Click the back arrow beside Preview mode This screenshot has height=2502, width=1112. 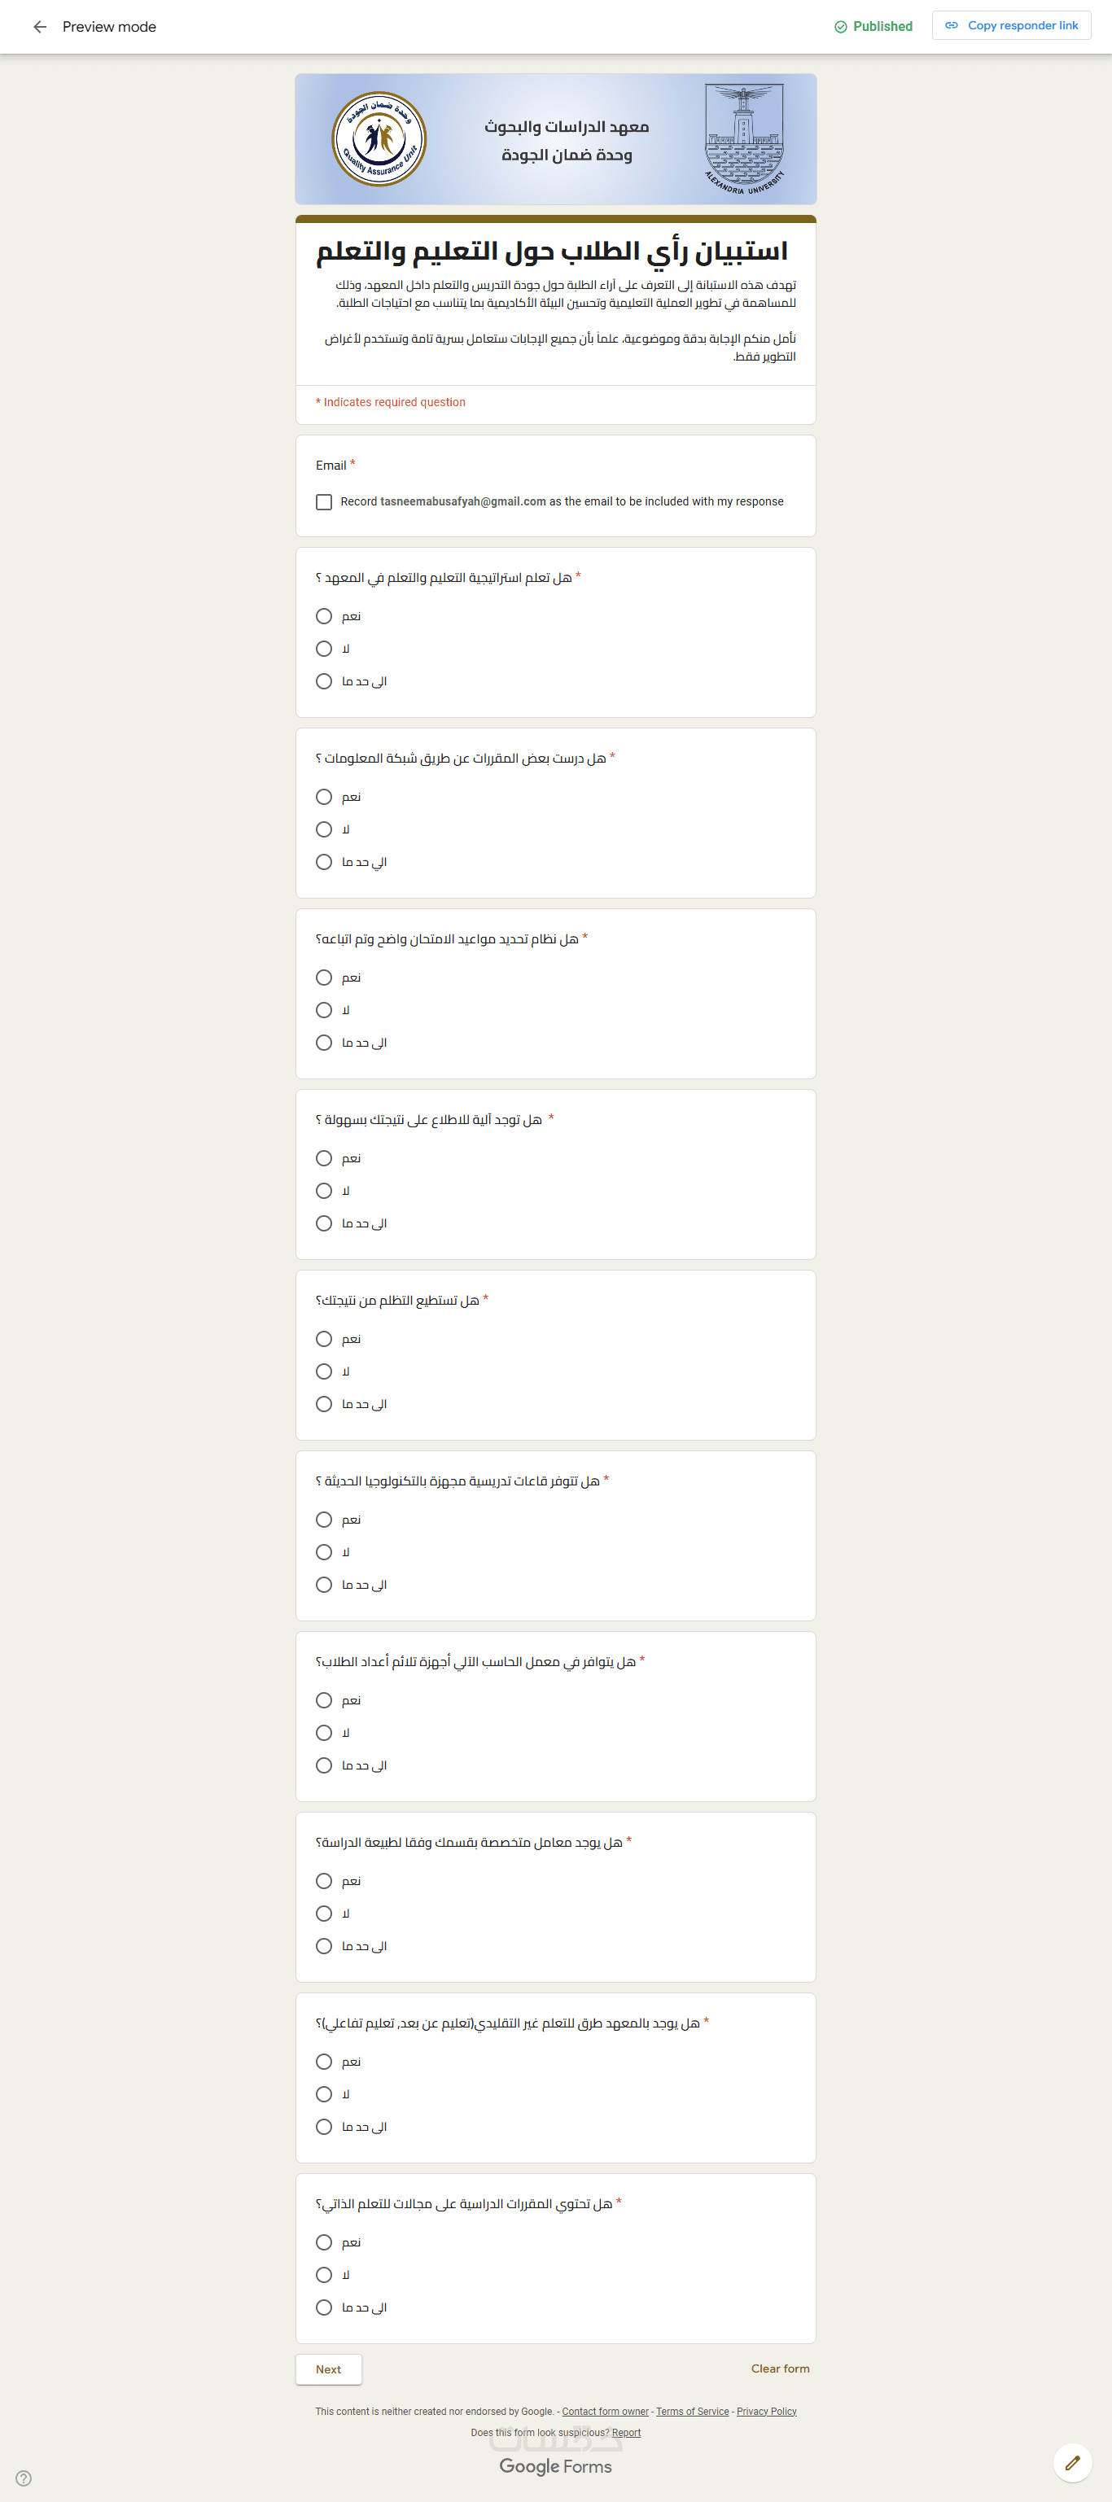(40, 27)
